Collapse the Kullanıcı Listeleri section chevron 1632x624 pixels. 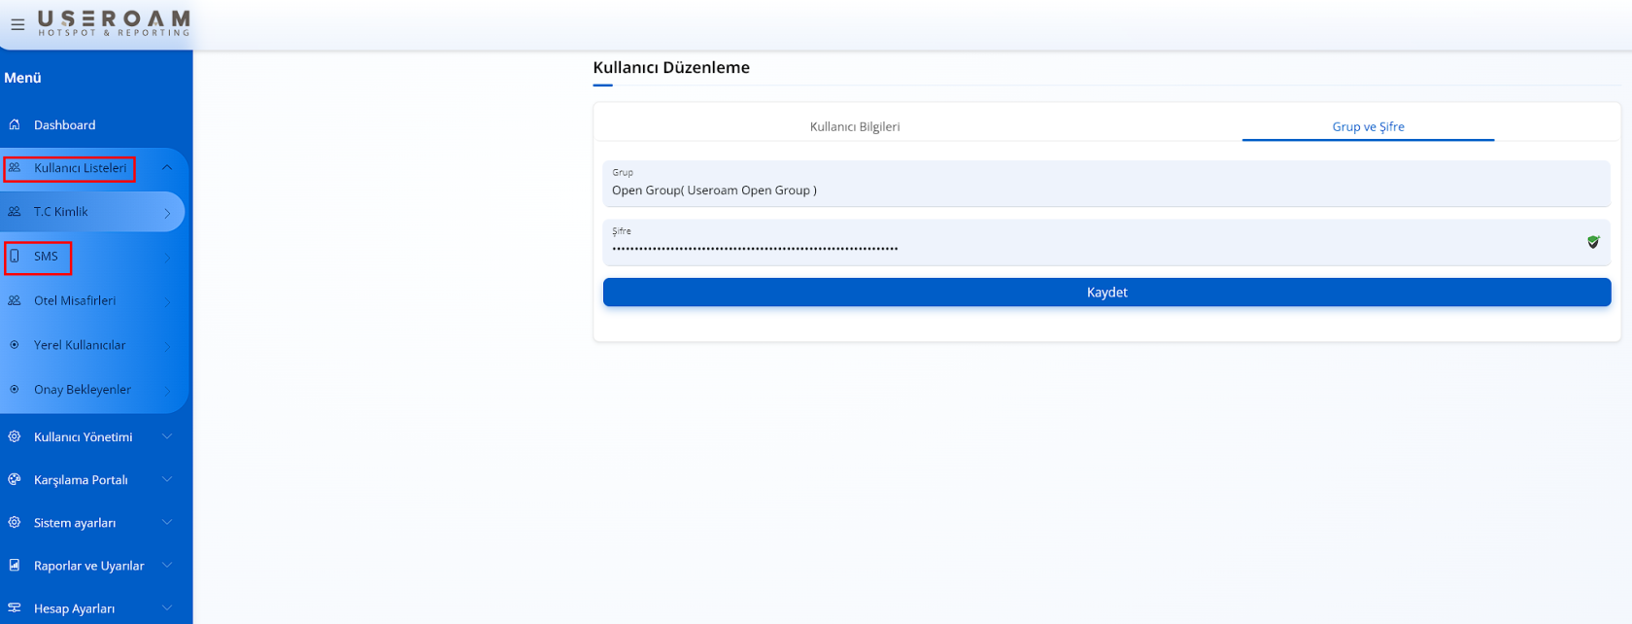[167, 168]
